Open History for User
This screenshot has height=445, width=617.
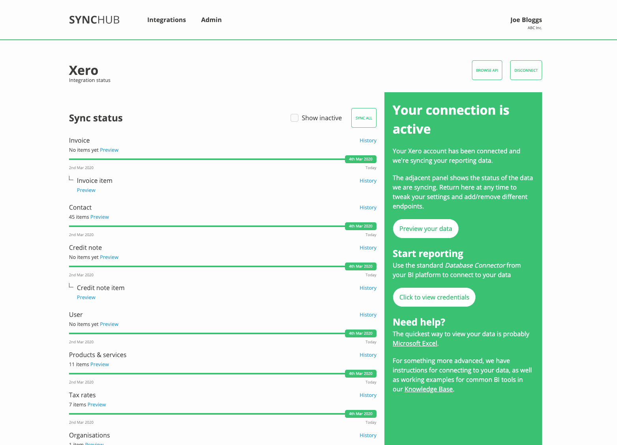click(368, 315)
